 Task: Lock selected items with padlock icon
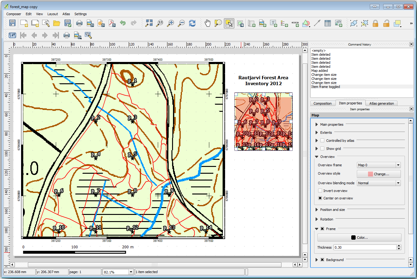[375, 23]
